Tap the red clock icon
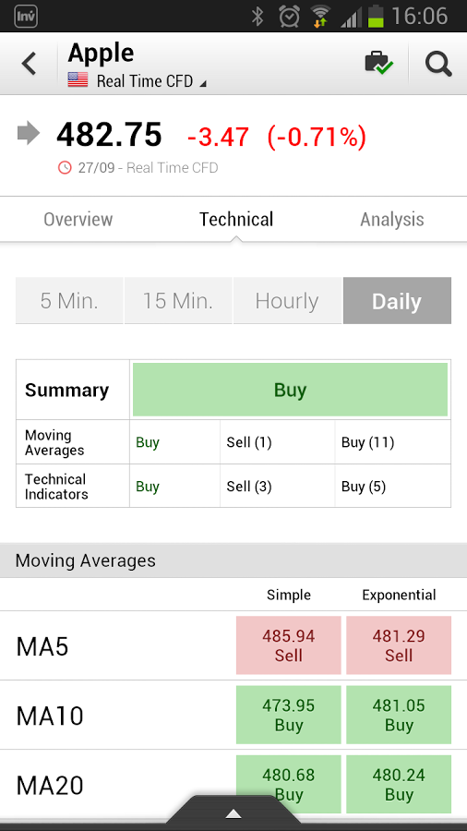 [65, 168]
